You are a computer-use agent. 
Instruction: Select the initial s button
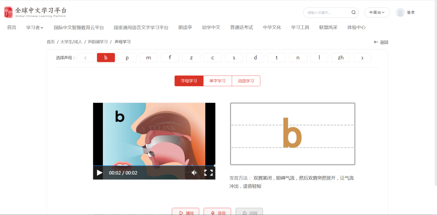click(234, 58)
